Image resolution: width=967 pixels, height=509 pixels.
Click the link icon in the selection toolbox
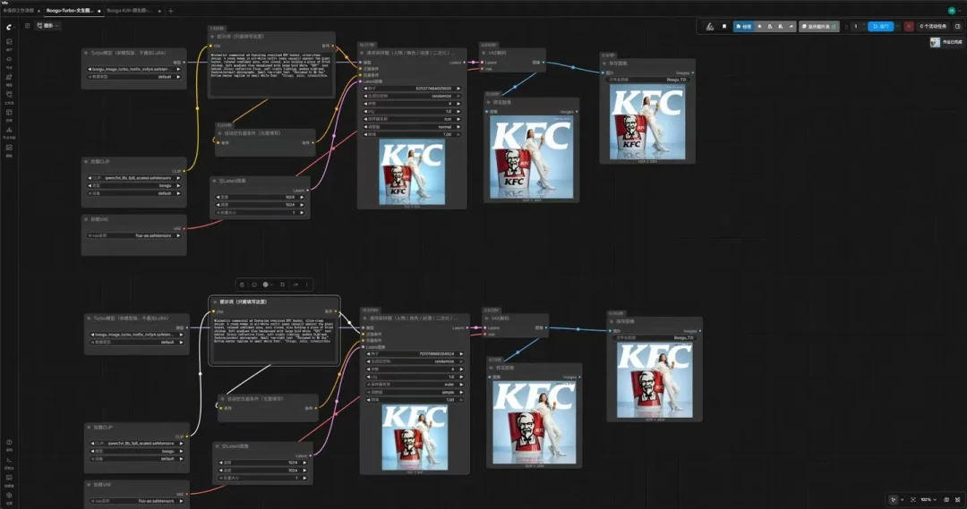pyautogui.click(x=295, y=284)
